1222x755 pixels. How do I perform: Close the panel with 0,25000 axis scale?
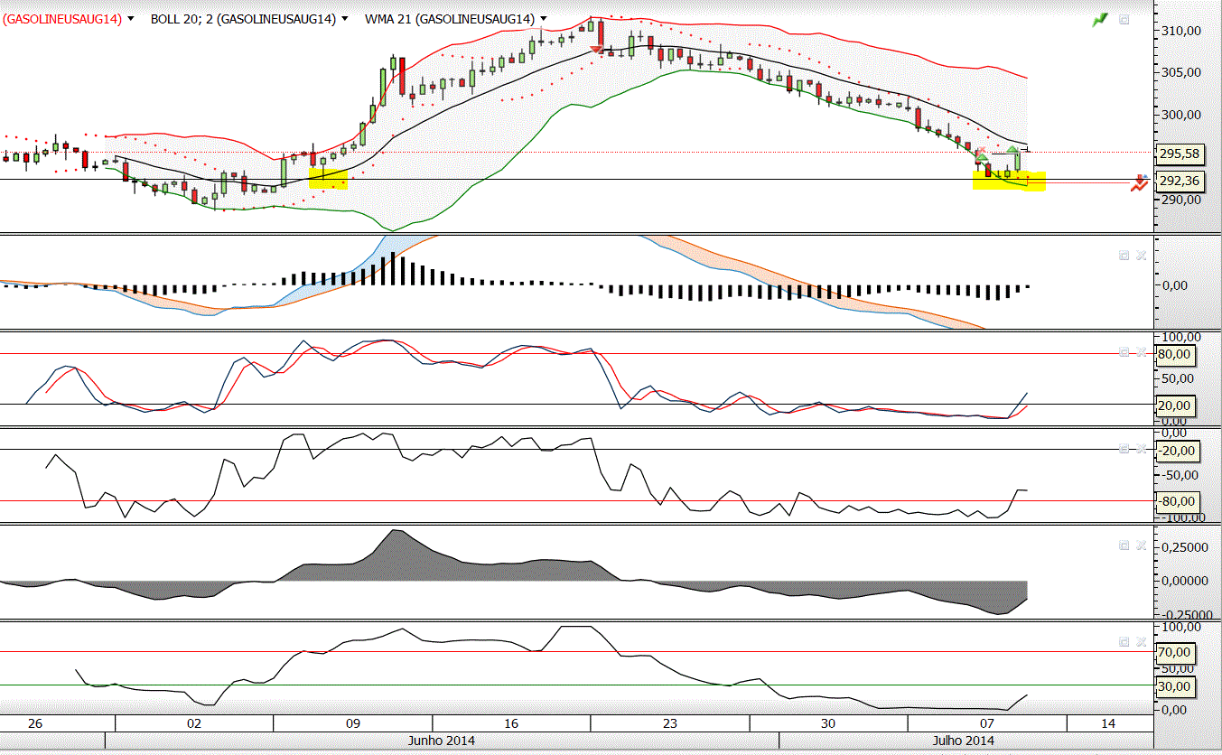1141,545
